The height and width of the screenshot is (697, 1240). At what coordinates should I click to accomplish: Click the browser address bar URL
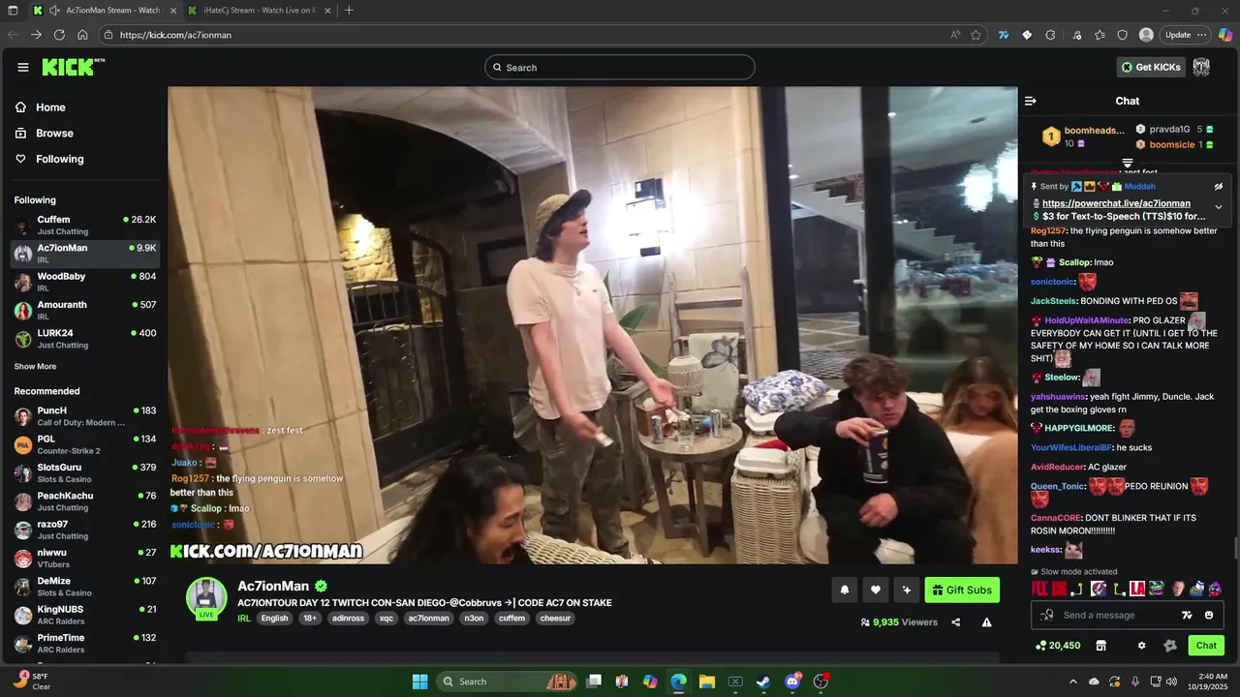[175, 35]
